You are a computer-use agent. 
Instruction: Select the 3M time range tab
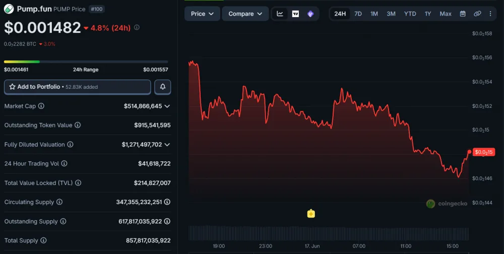391,14
